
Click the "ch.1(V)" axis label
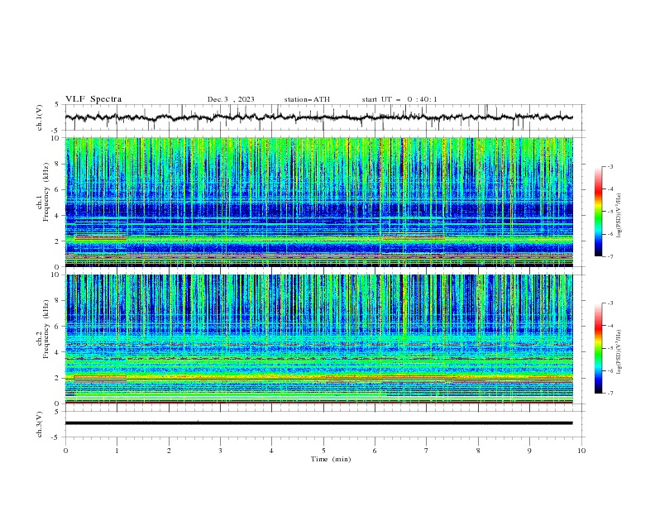40,117
